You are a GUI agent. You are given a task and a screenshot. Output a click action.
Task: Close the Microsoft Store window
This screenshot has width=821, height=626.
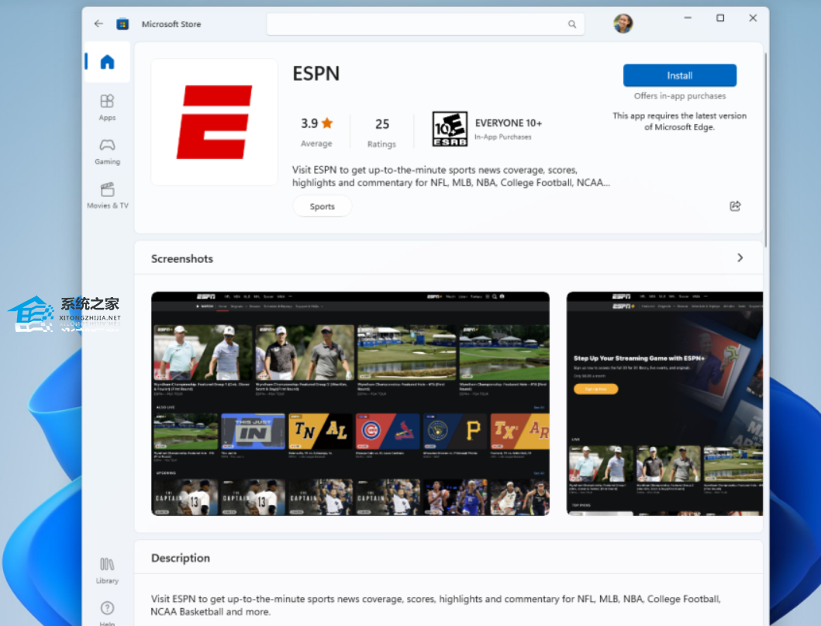(753, 18)
